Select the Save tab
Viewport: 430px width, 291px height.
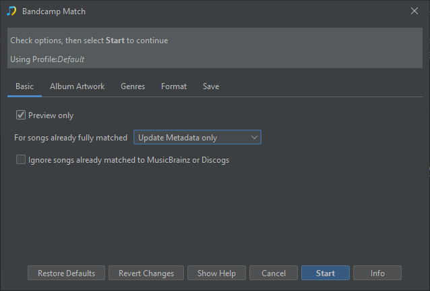point(211,86)
